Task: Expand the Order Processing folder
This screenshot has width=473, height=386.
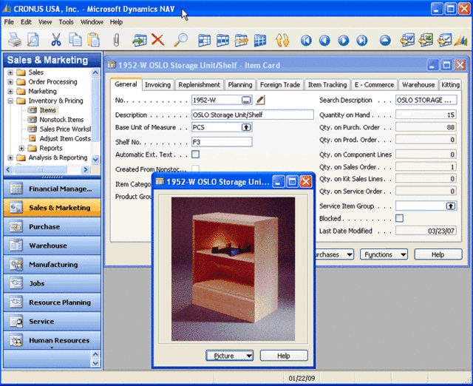Action: tap(10, 82)
